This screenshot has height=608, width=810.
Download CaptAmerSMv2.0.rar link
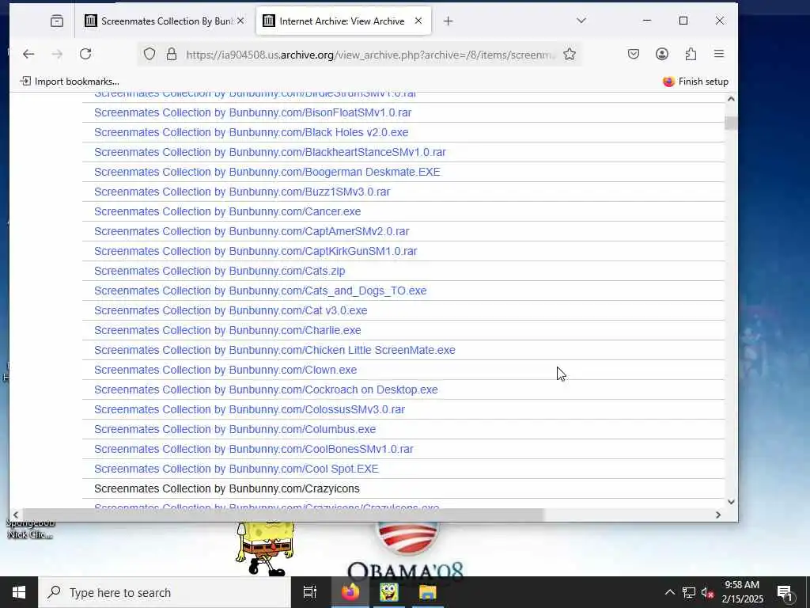252,231
